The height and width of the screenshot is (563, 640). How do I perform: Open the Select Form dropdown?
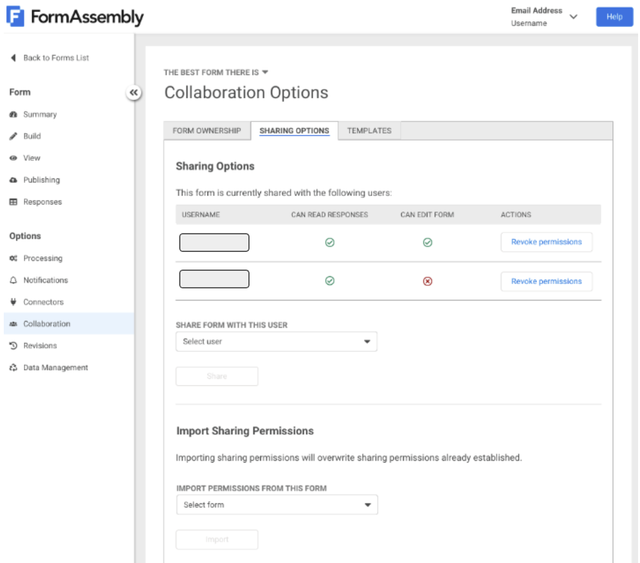point(277,504)
